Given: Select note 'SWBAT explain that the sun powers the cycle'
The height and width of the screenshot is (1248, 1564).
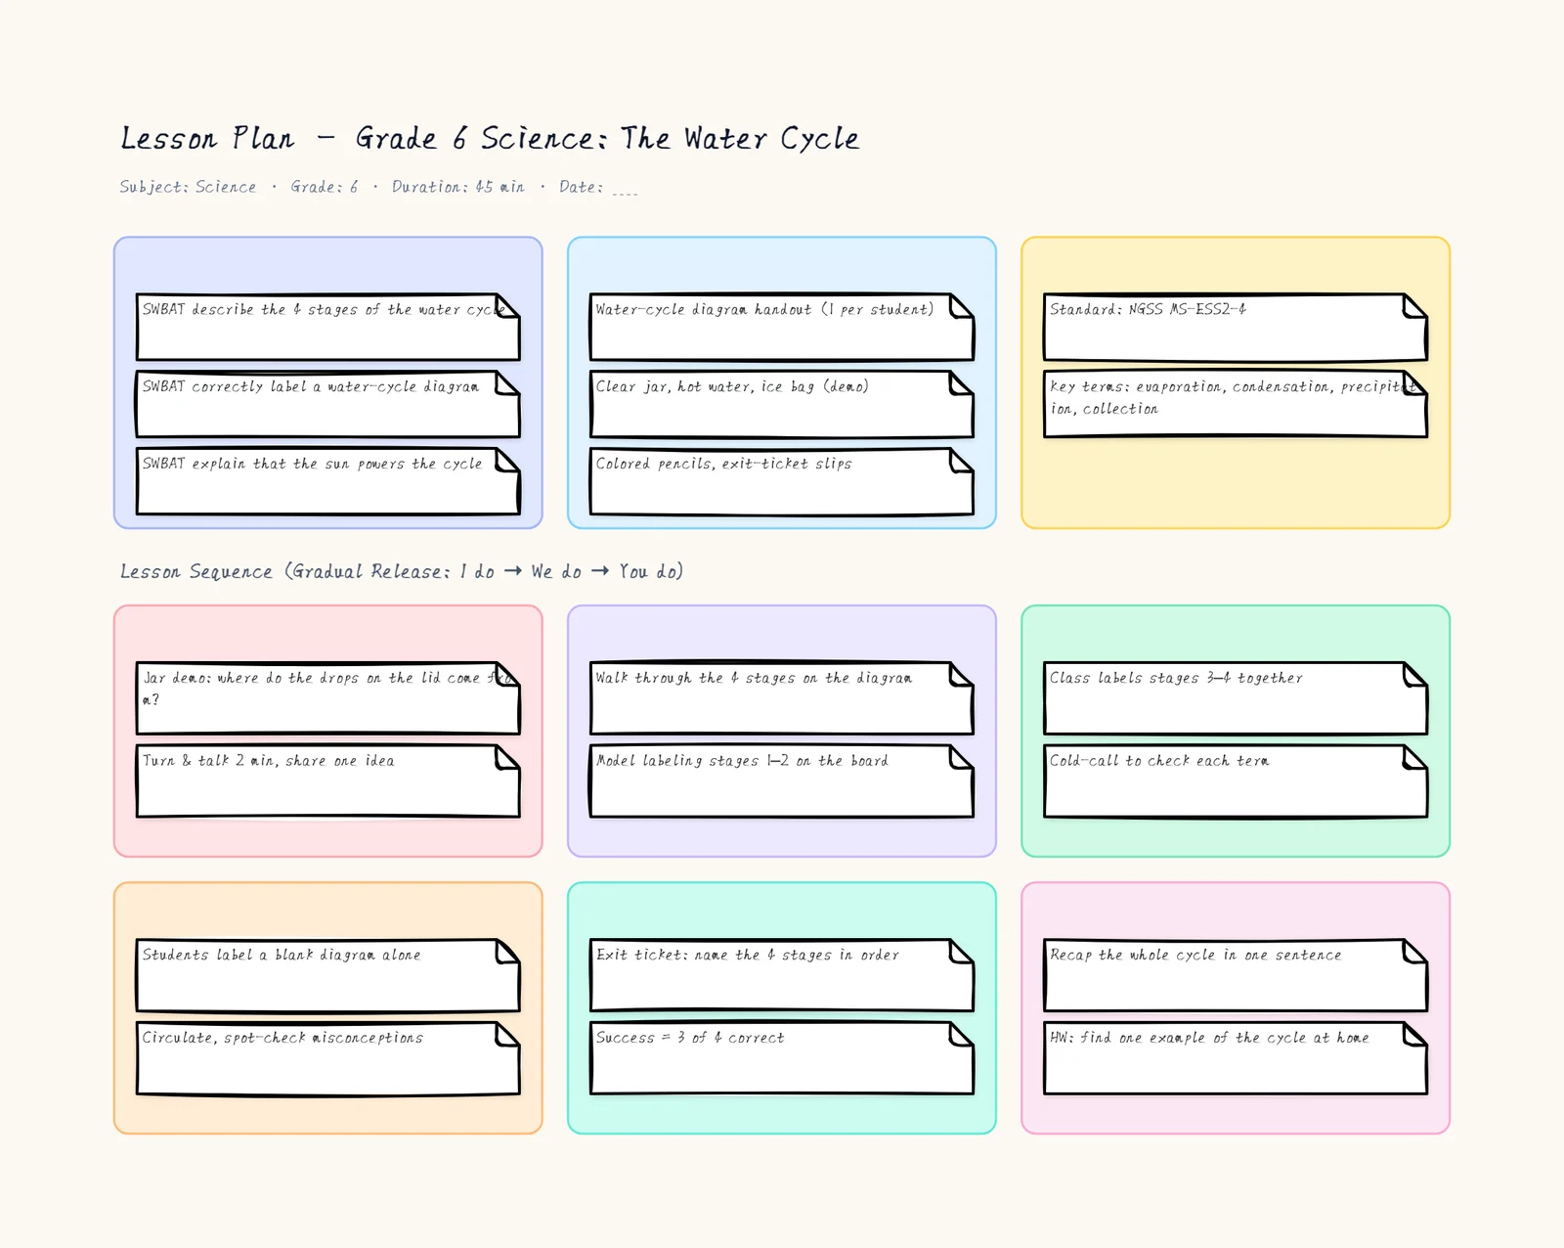Looking at the screenshot, I should pos(327,481).
